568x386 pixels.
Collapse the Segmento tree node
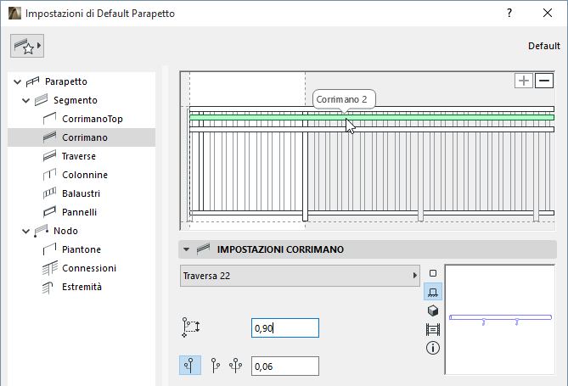click(x=27, y=100)
